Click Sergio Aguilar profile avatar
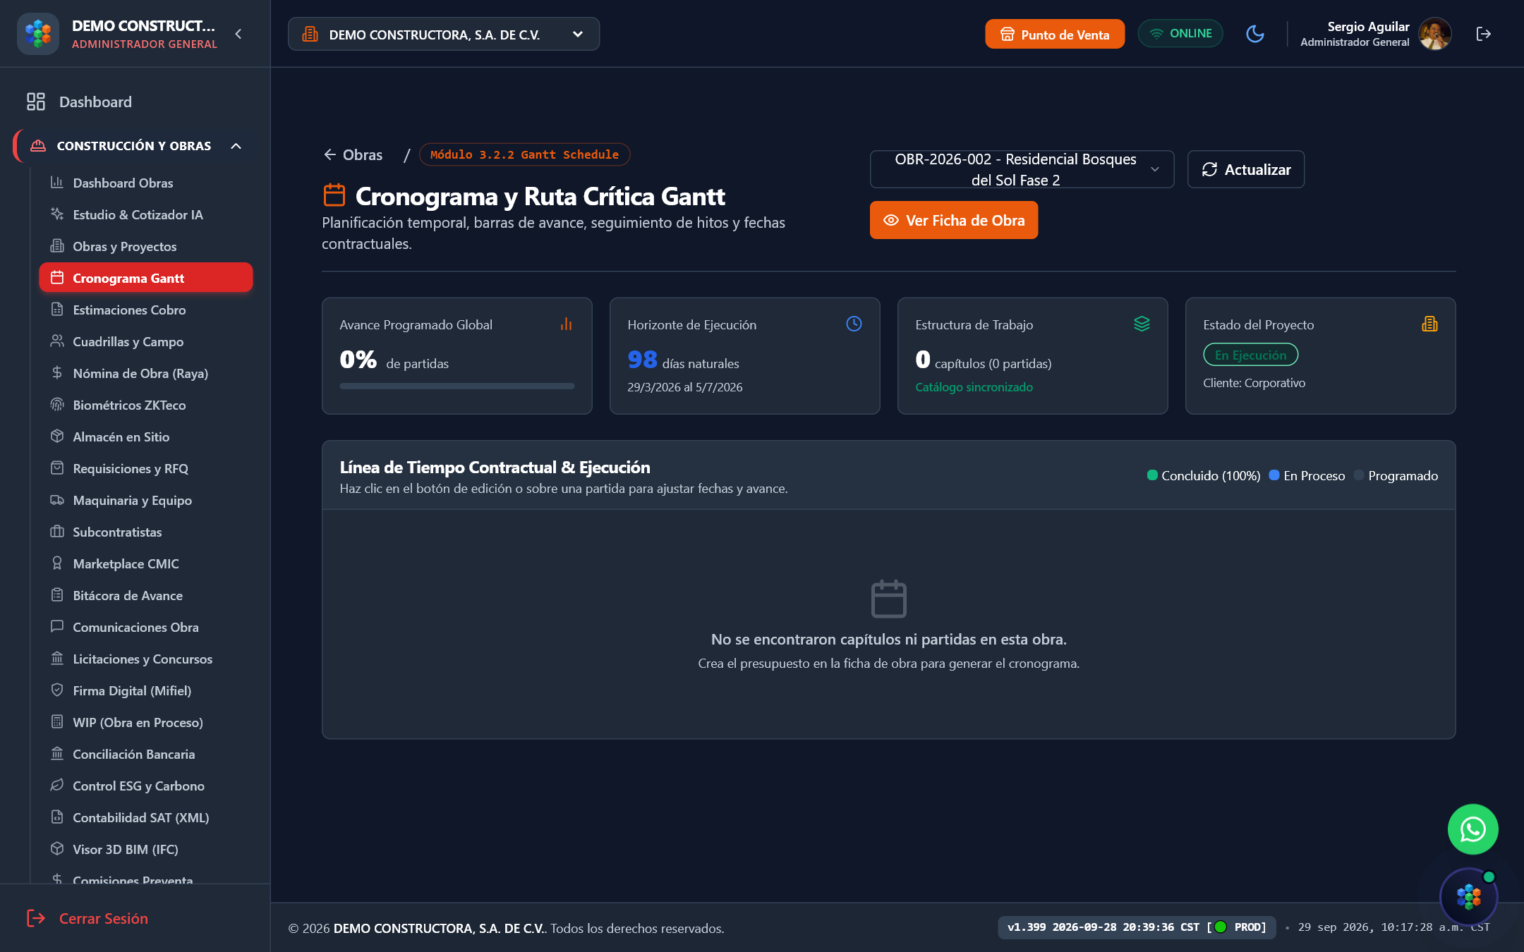 point(1434,34)
